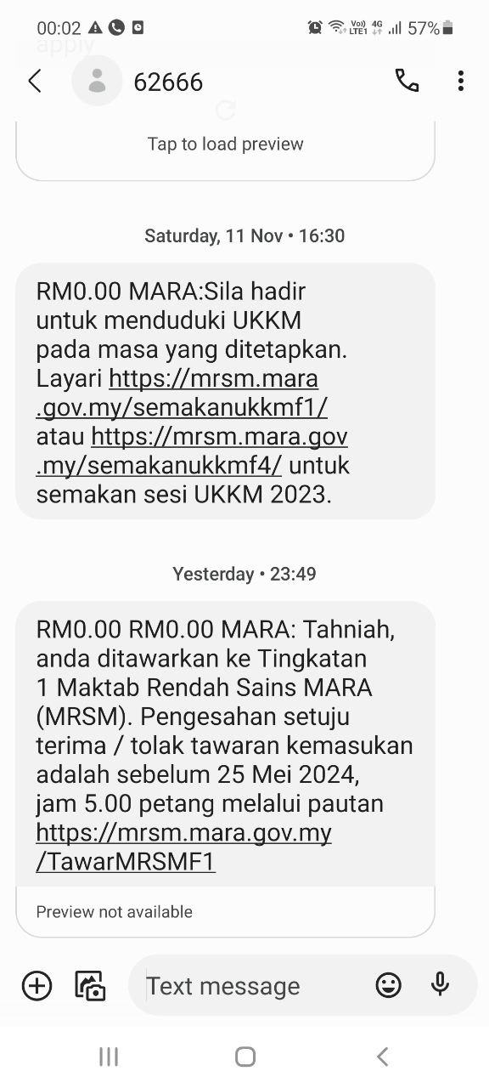Select the contact name 62666
Image resolution: width=489 pixels, height=1088 pixels.
point(168,82)
